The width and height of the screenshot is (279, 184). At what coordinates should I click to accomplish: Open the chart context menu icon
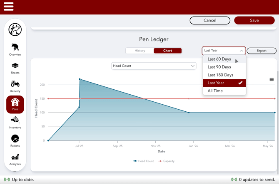272,79
